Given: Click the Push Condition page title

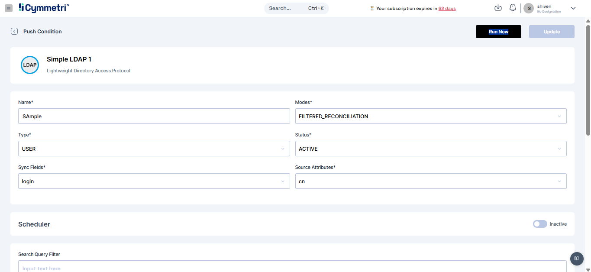Looking at the screenshot, I should [x=42, y=32].
